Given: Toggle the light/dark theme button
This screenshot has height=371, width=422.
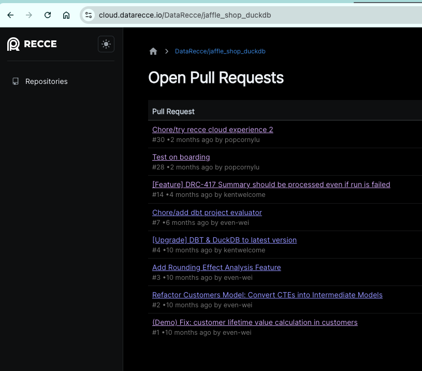Looking at the screenshot, I should click(106, 44).
